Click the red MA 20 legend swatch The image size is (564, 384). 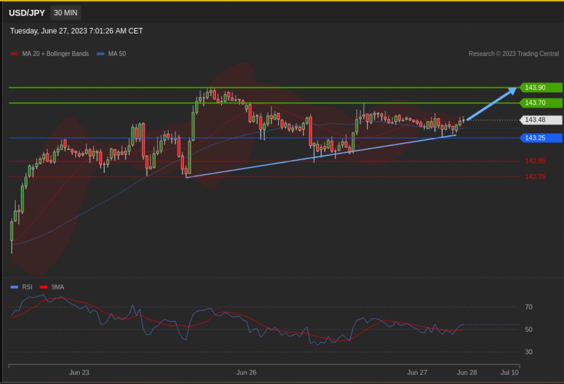pyautogui.click(x=14, y=54)
